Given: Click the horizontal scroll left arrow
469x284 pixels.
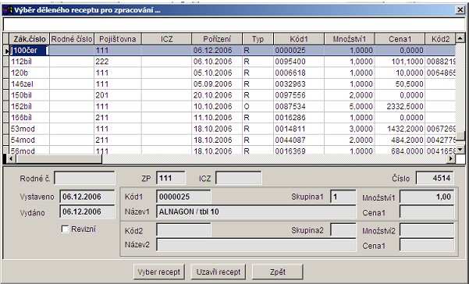Looking at the screenshot, I should pyautogui.click(x=11, y=158).
